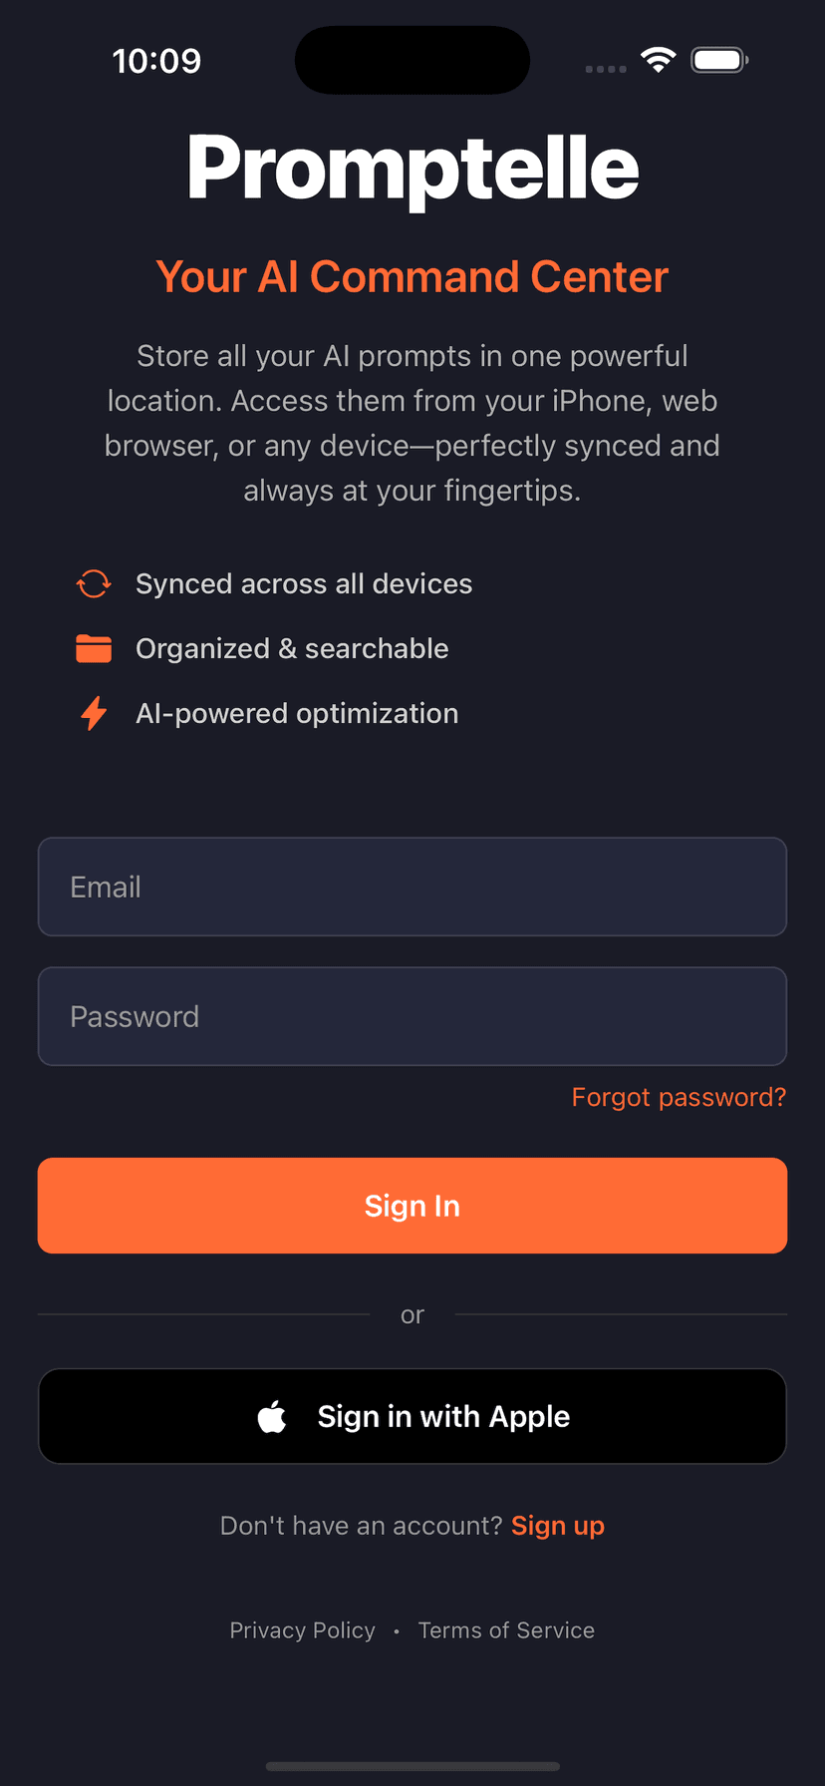Click the Apple logo on the sign-in button
The width and height of the screenshot is (825, 1786).
[x=271, y=1415]
